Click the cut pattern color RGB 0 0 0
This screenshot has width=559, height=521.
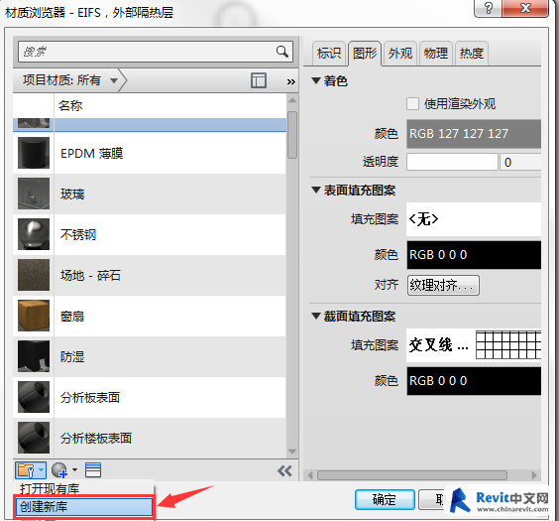pyautogui.click(x=474, y=381)
